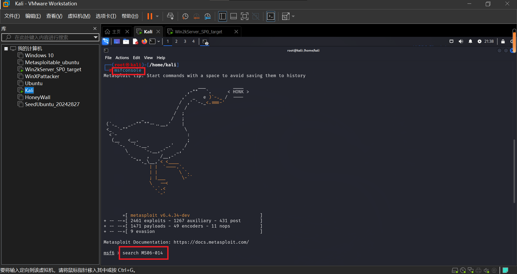Show the Kali desktop
Image resolution: width=517 pixels, height=274 pixels.
tap(117, 41)
